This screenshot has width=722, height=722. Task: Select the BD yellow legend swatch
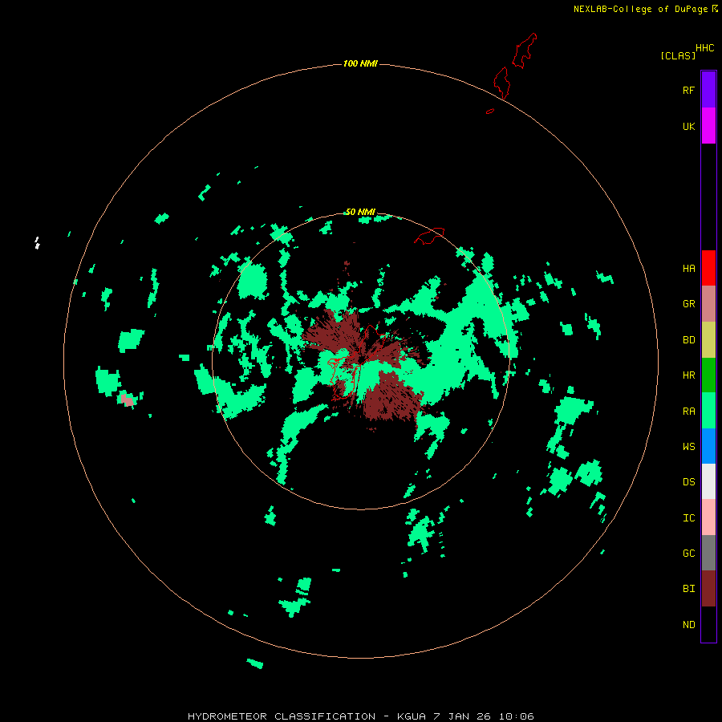click(708, 340)
